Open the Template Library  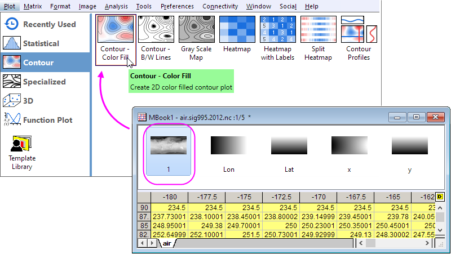tap(22, 153)
